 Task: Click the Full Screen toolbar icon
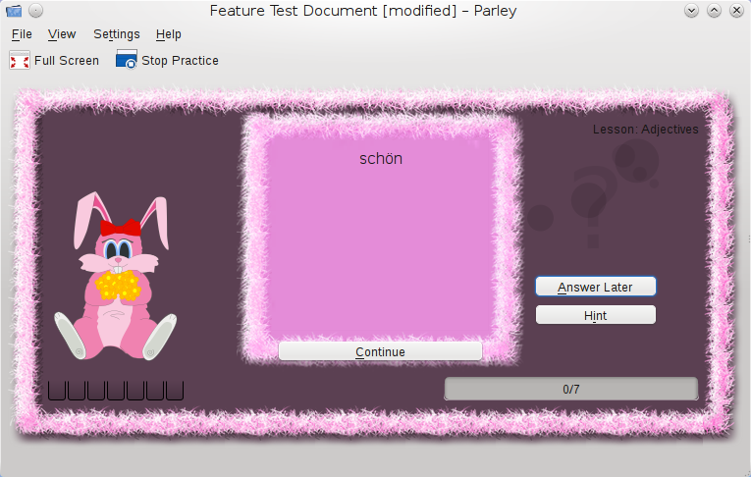tap(20, 60)
